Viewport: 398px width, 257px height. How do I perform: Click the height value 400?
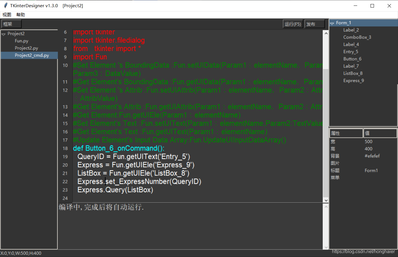pos(368,149)
